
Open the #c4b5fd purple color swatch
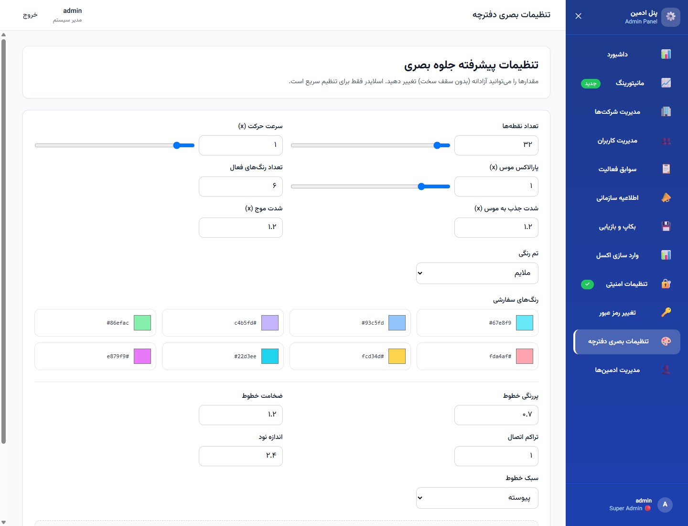(270, 323)
